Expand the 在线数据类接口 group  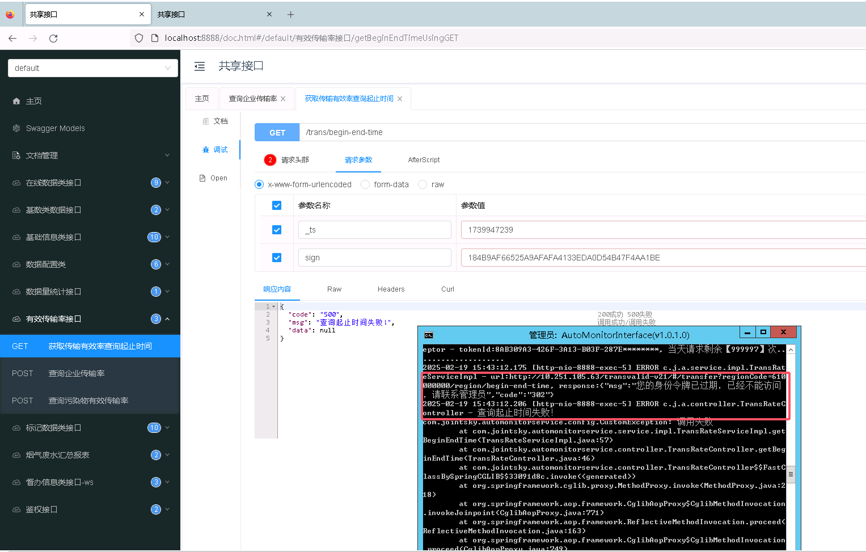click(x=167, y=183)
